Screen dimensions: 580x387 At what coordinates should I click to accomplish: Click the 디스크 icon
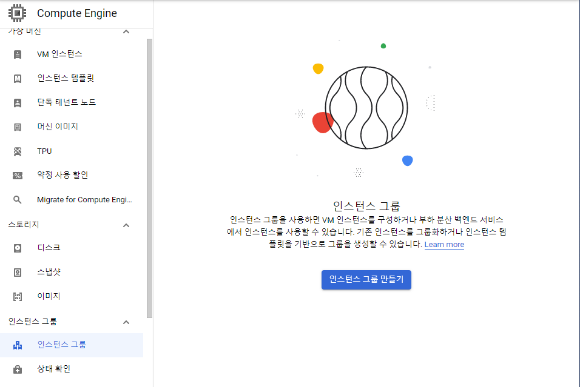point(18,248)
